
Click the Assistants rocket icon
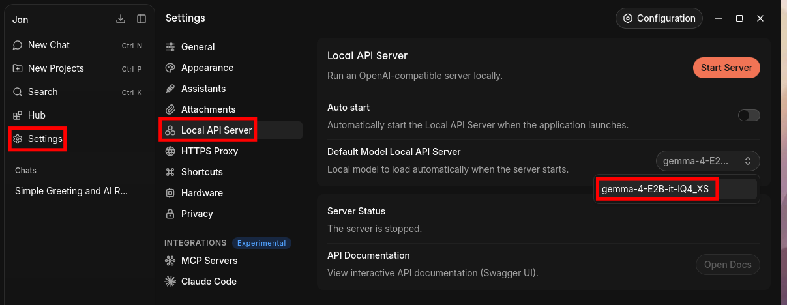coord(170,89)
